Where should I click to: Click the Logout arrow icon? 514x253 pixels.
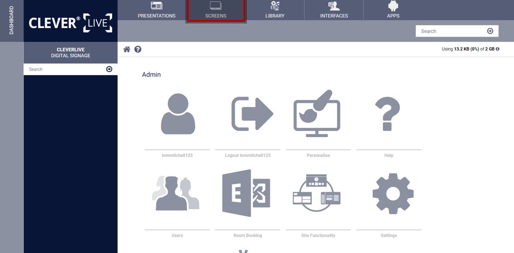252,114
